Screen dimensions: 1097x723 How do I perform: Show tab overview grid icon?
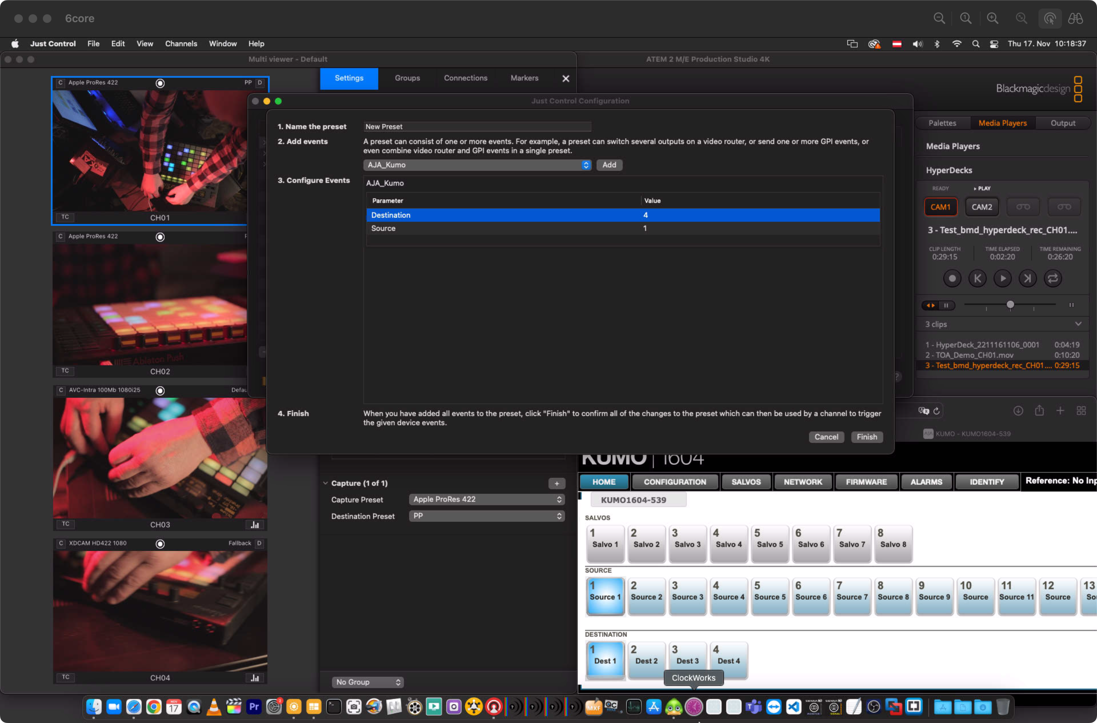tap(1081, 410)
